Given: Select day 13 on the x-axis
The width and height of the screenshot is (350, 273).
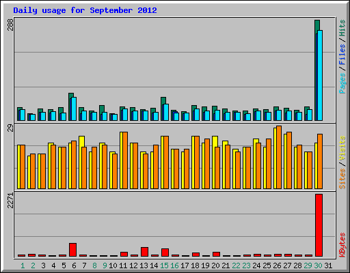Looking at the screenshot, I should click(x=144, y=265).
